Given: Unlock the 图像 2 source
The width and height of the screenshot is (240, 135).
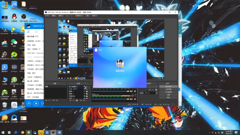Looking at the screenshot, I should click(87, 94).
